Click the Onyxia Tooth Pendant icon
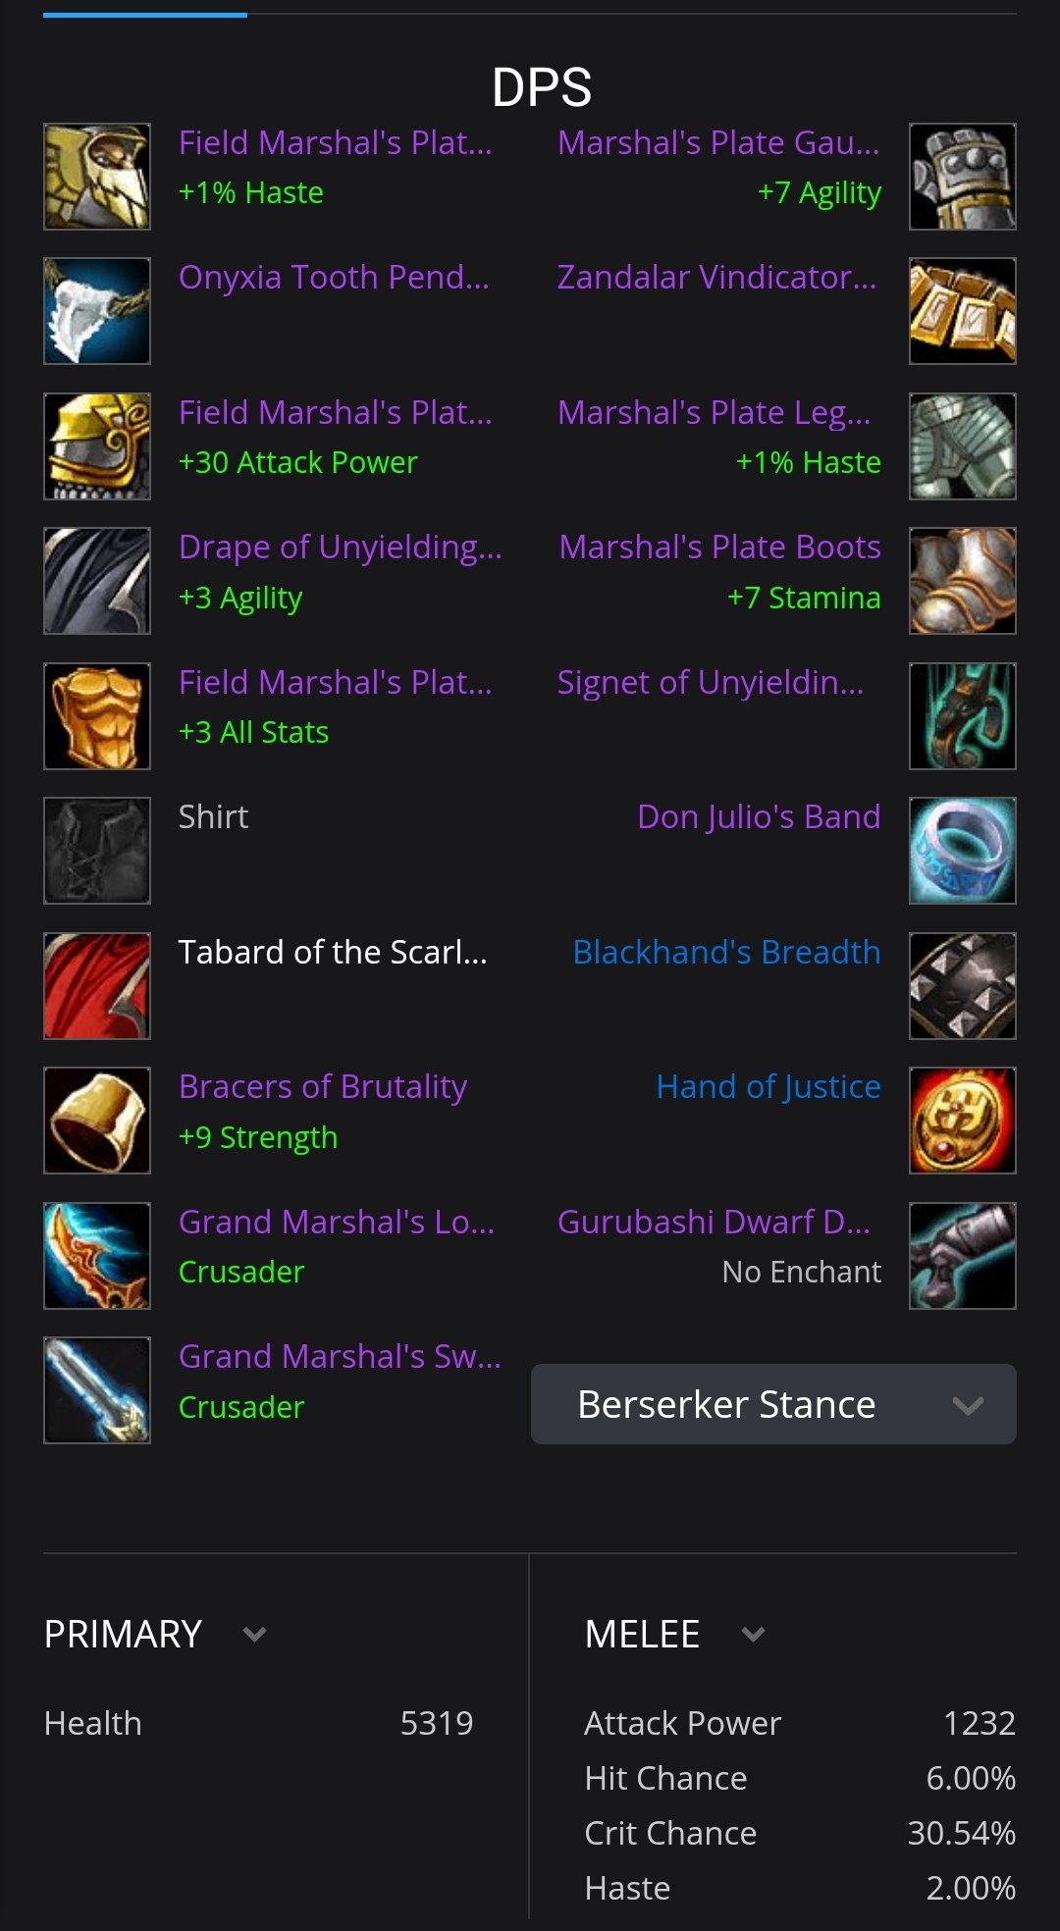The image size is (1060, 1931). (x=97, y=311)
